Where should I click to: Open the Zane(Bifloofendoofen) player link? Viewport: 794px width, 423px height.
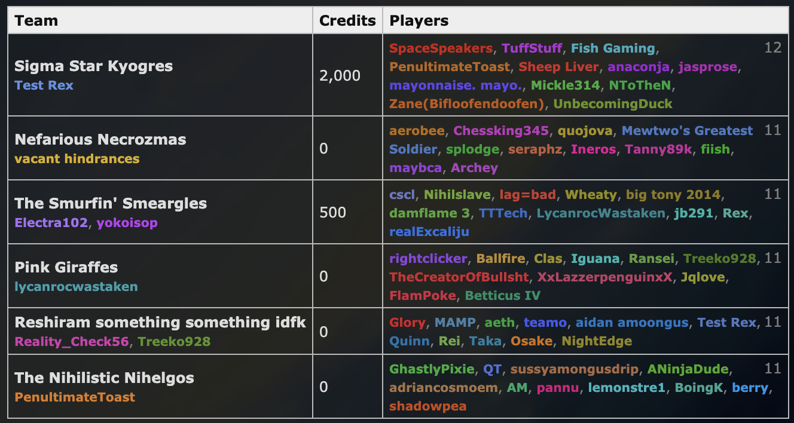[467, 103]
